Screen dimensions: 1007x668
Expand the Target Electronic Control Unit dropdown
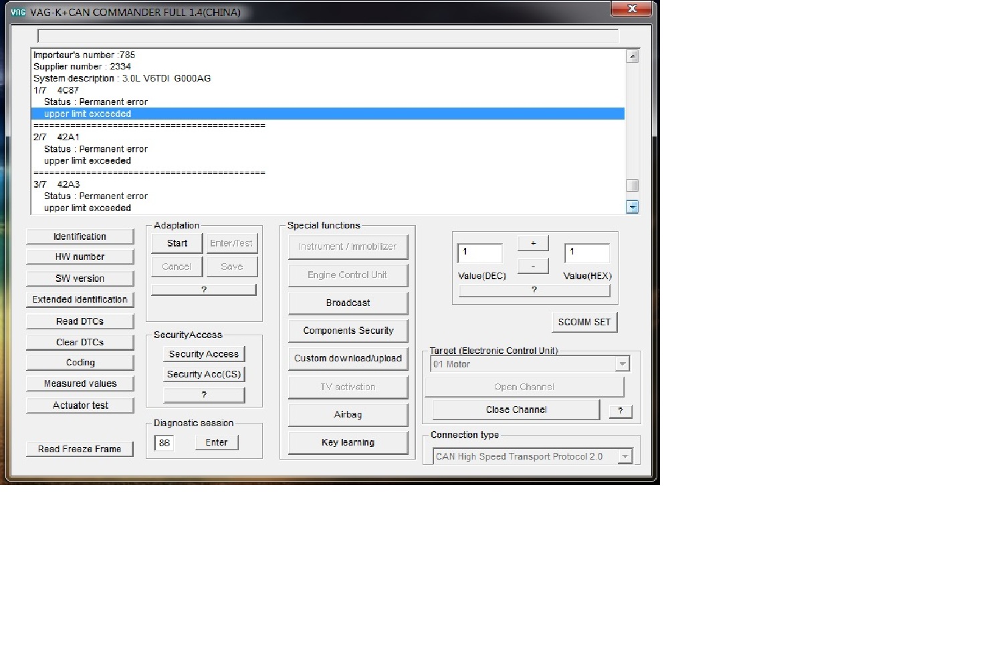622,364
